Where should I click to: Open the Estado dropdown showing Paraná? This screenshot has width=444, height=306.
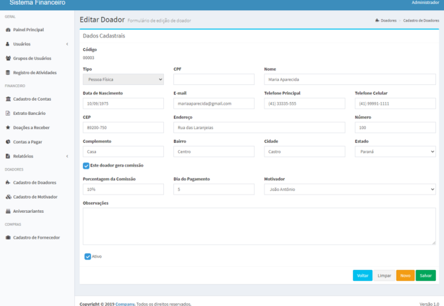[x=394, y=152]
